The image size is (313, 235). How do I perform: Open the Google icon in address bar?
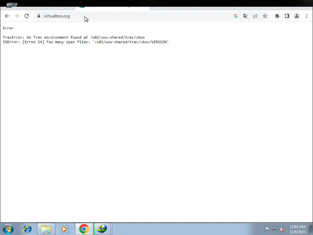(x=236, y=16)
